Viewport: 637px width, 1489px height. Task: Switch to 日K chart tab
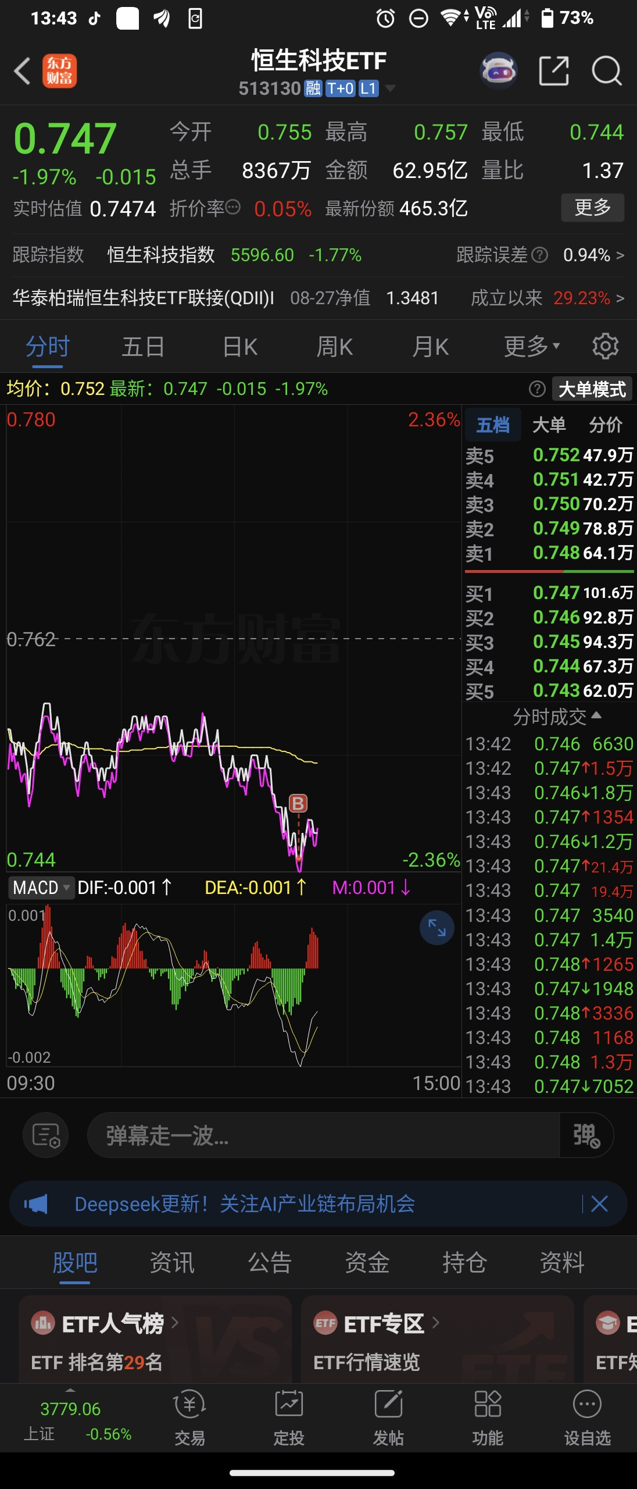[239, 347]
